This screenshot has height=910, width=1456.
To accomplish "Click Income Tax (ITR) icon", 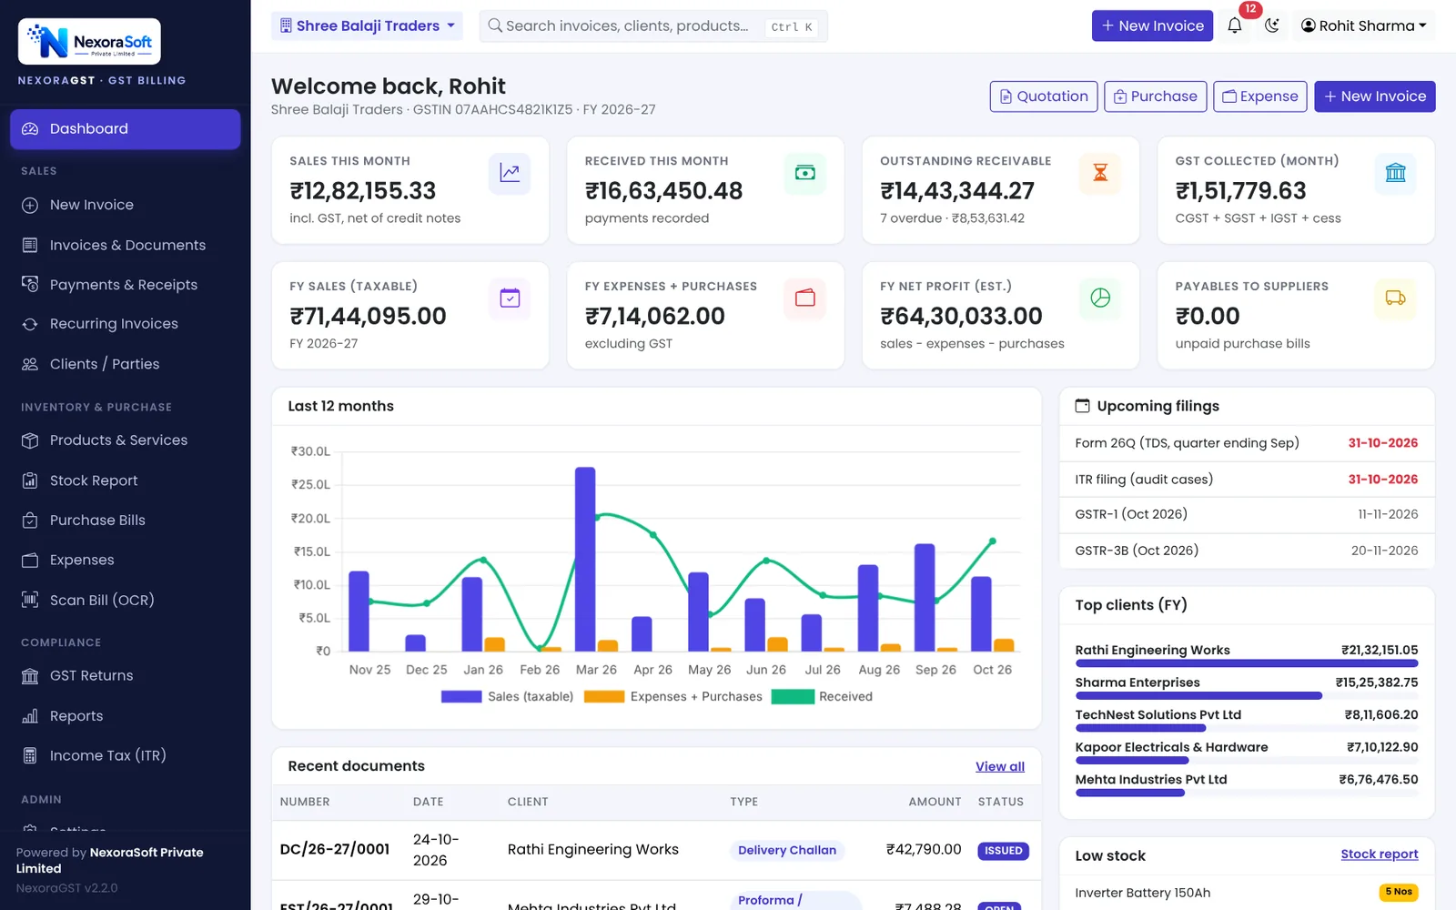I will pyautogui.click(x=30, y=755).
